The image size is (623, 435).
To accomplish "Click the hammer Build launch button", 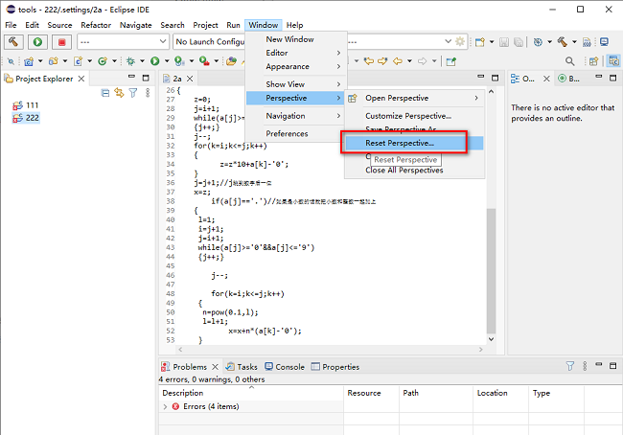I will 13,42.
